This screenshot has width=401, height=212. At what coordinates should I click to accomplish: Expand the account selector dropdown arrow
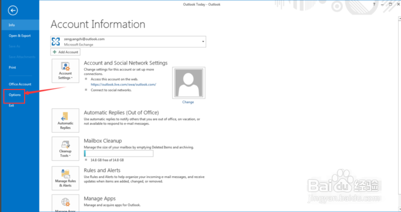(203, 42)
